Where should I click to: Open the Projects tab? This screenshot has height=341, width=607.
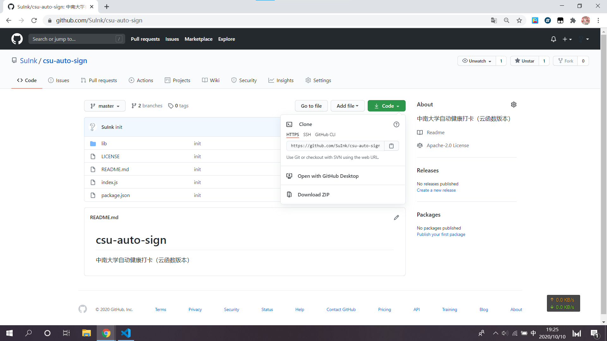178,81
